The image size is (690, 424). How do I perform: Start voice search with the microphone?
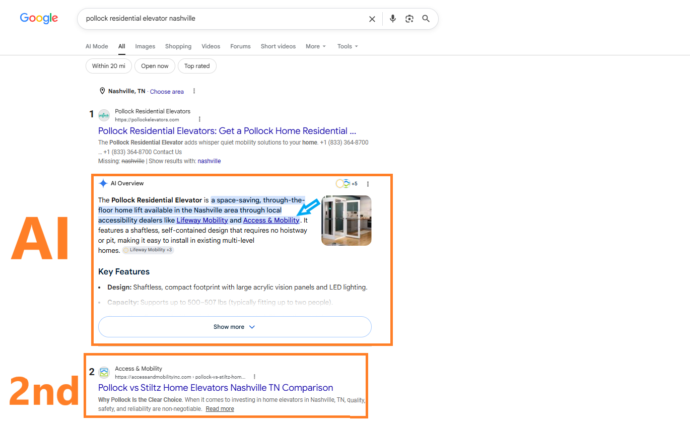393,19
